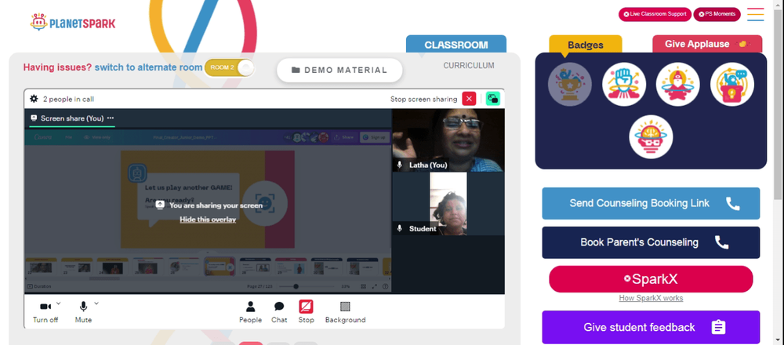
Task: Open the Chat panel
Action: [x=279, y=312]
